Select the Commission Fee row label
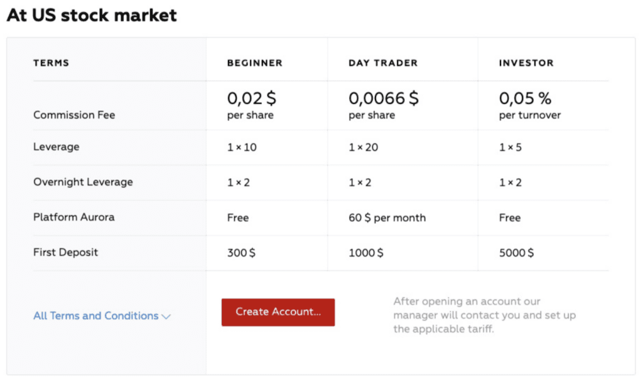The width and height of the screenshot is (643, 385). [74, 115]
